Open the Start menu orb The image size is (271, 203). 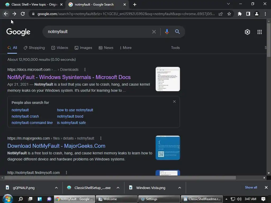pyautogui.click(x=8, y=199)
